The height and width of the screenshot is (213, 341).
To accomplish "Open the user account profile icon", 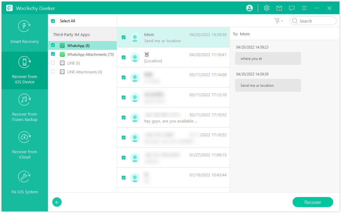I will coord(249,8).
